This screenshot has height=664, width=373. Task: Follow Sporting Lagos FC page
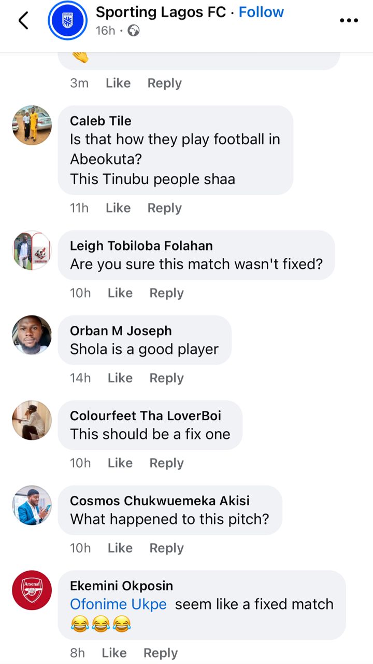tap(261, 12)
